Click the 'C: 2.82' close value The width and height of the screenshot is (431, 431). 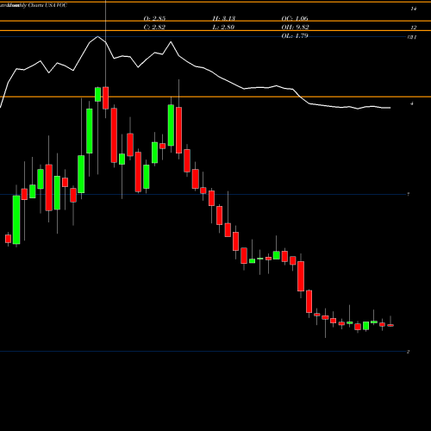[154, 27]
